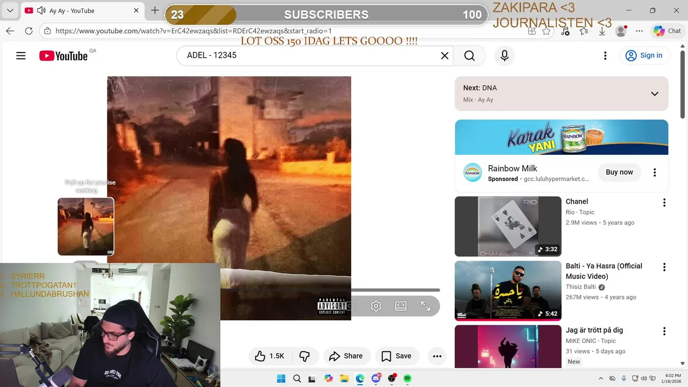This screenshot has height=387, width=688.
Task: Mute the tab via speaker icon
Action: [41, 10]
